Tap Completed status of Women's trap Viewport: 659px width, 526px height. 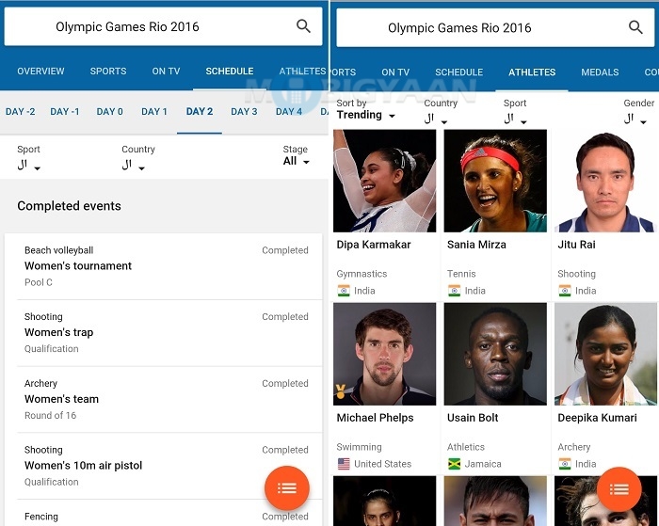(x=285, y=317)
